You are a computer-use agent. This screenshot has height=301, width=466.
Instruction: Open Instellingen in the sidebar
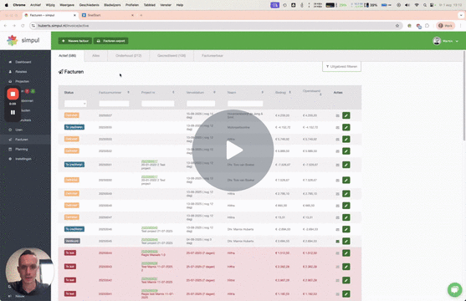tap(23, 159)
